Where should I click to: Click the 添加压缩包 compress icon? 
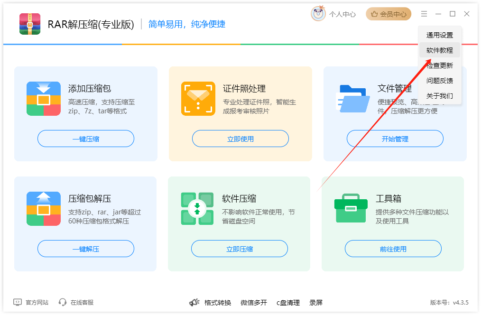click(x=44, y=99)
